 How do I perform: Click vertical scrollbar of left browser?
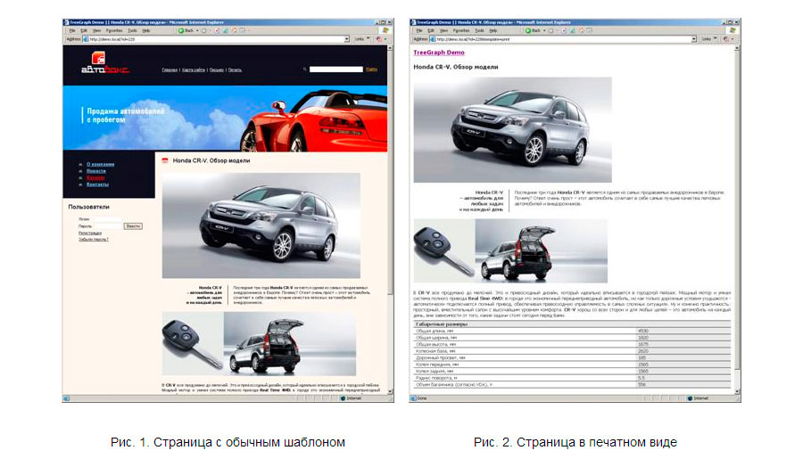(390, 219)
